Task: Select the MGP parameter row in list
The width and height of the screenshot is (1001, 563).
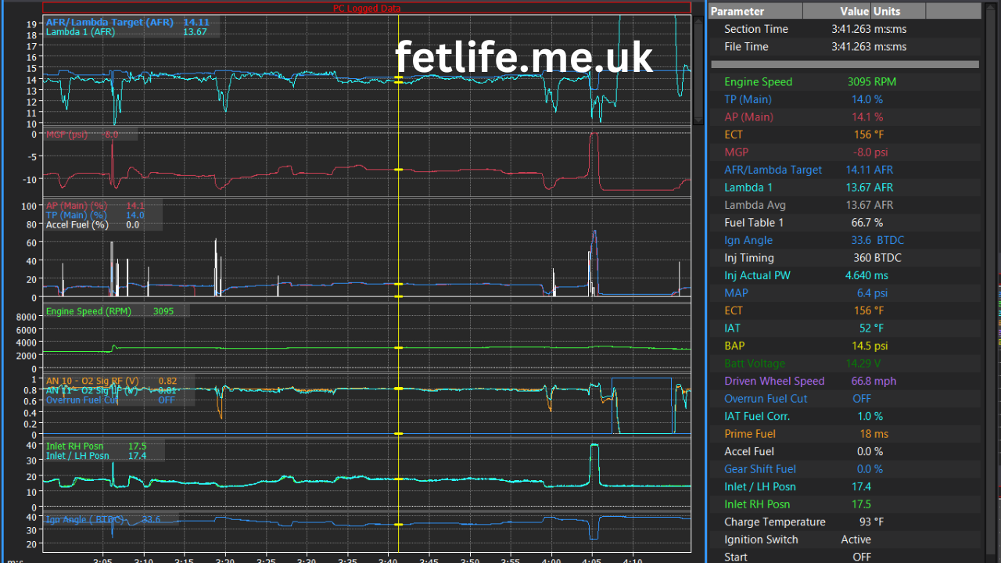Action: tap(845, 152)
